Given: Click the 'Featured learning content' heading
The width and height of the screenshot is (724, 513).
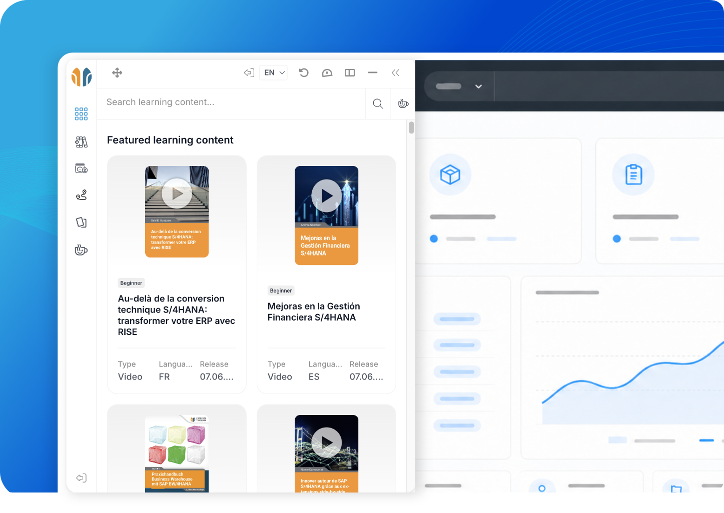Looking at the screenshot, I should (170, 140).
